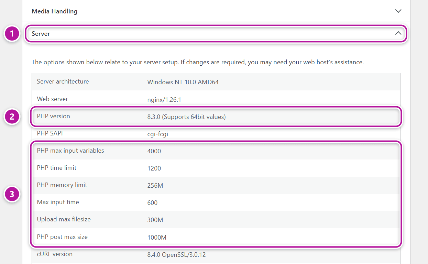Select the '8.4.0 OpenSSL/3.0.12' value

[176, 255]
